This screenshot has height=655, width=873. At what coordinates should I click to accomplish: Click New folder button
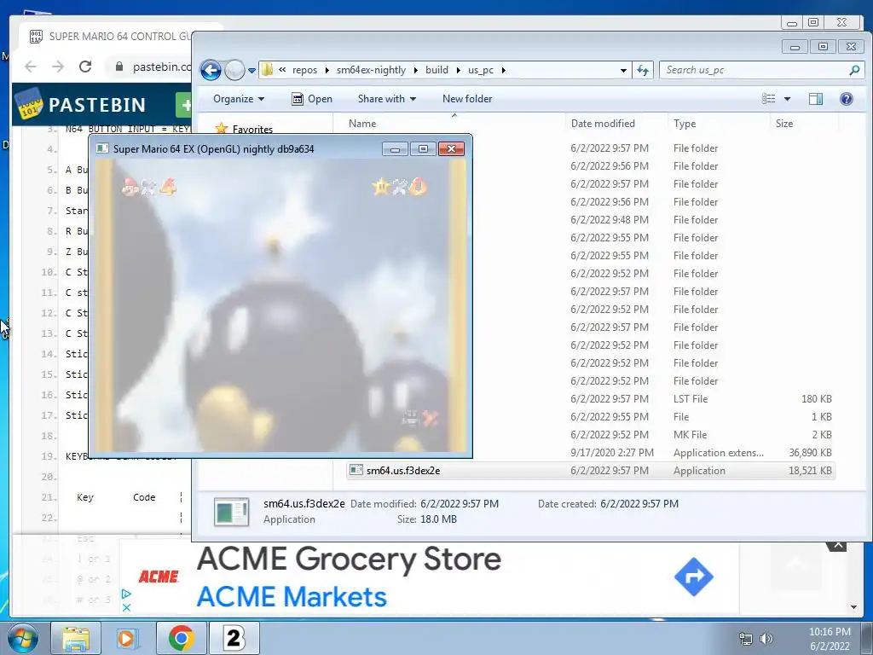click(x=467, y=99)
